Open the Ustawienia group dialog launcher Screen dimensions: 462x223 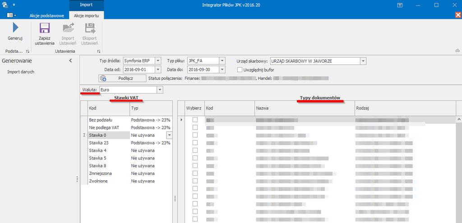tap(99, 51)
